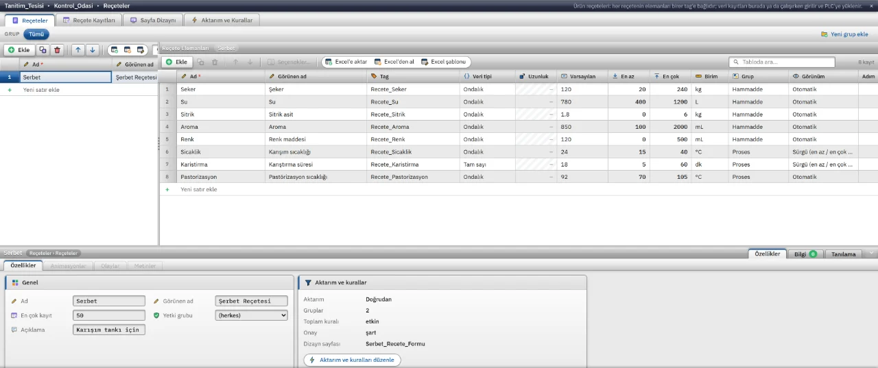Click the greyed down arrow in the elements toolbar
The width and height of the screenshot is (878, 368).
250,62
